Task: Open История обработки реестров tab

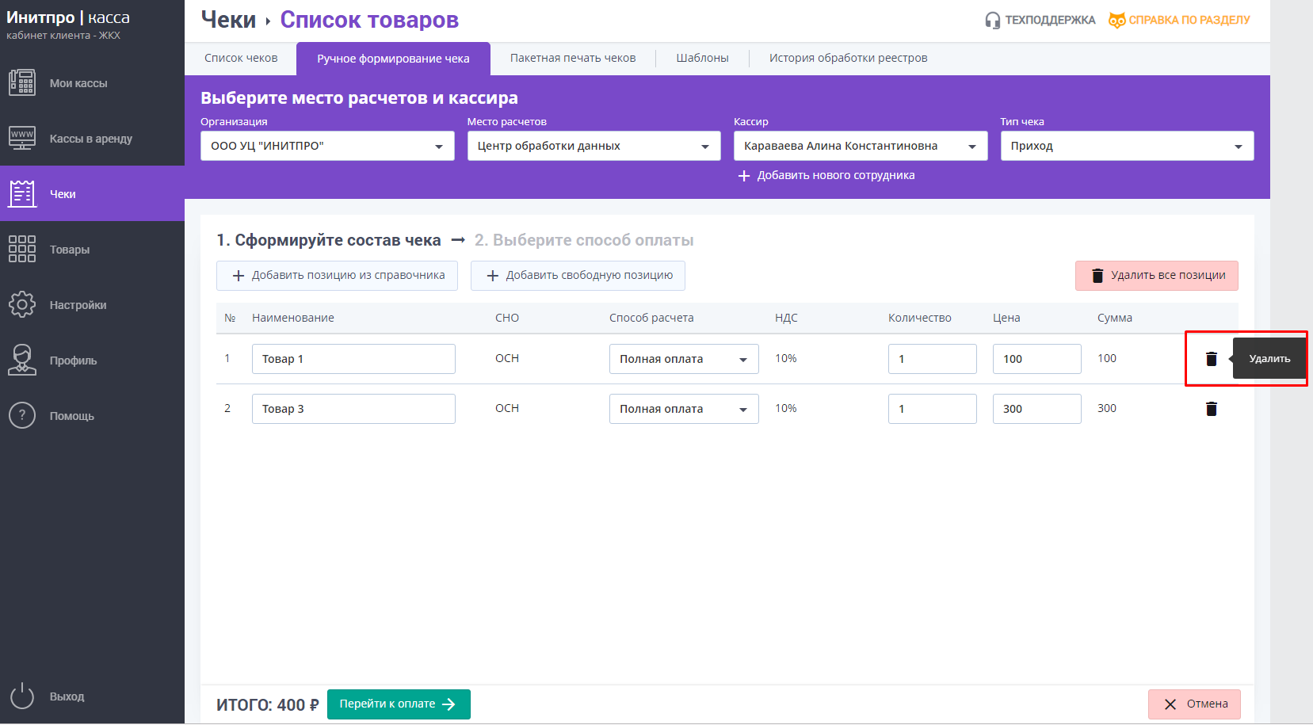Action: pos(848,58)
